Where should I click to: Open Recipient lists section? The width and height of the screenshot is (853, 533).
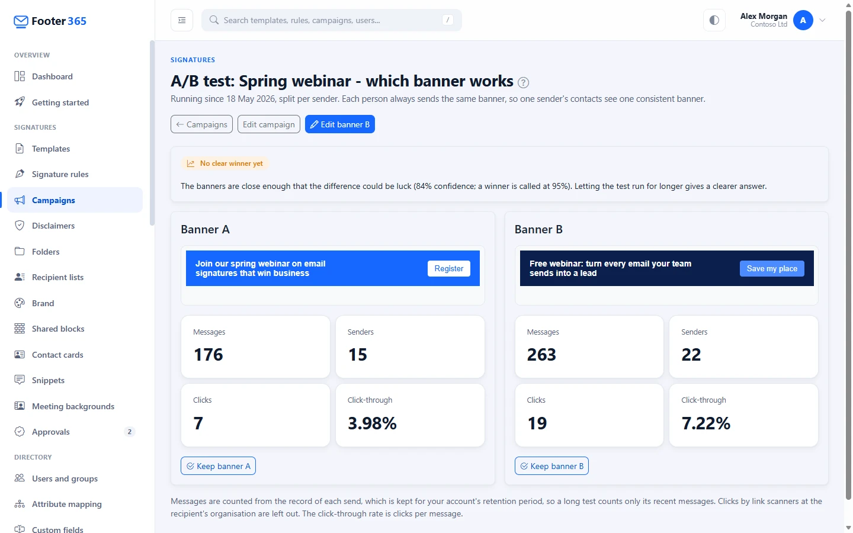pyautogui.click(x=75, y=277)
